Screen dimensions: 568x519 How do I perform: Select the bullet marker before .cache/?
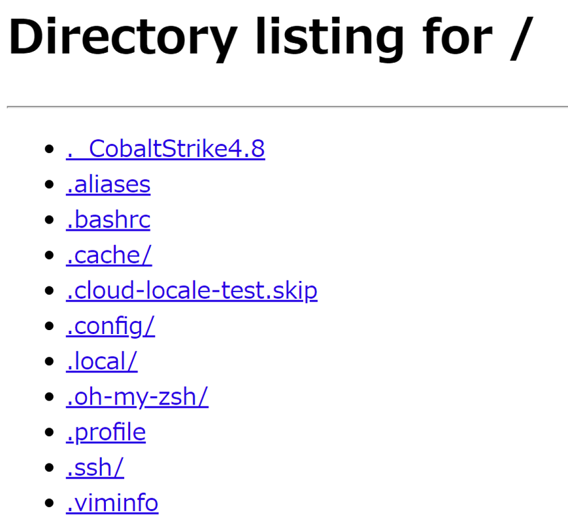(x=48, y=256)
